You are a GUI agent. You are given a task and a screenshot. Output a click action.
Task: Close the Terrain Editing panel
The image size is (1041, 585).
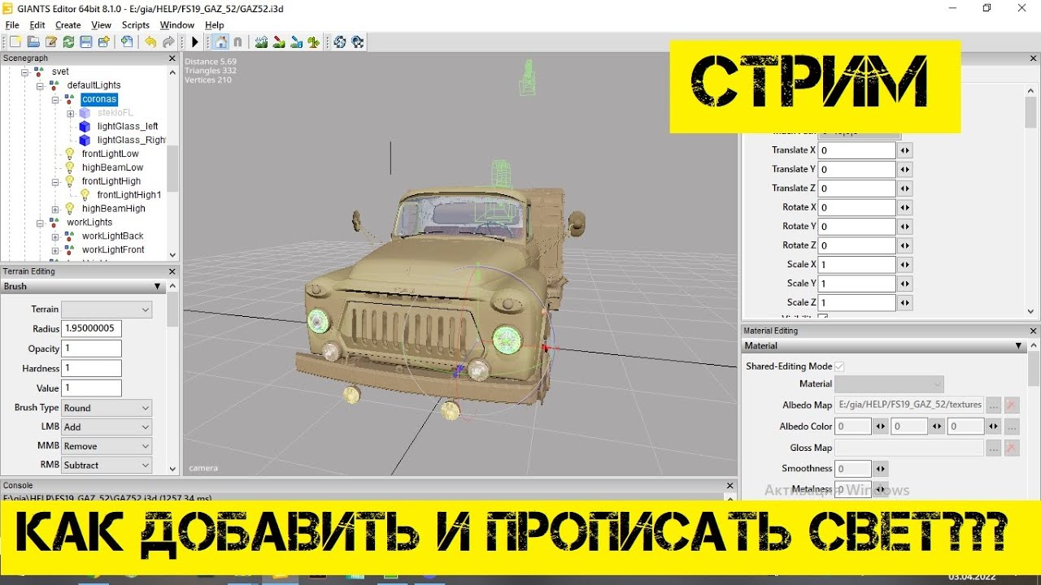pyautogui.click(x=172, y=271)
